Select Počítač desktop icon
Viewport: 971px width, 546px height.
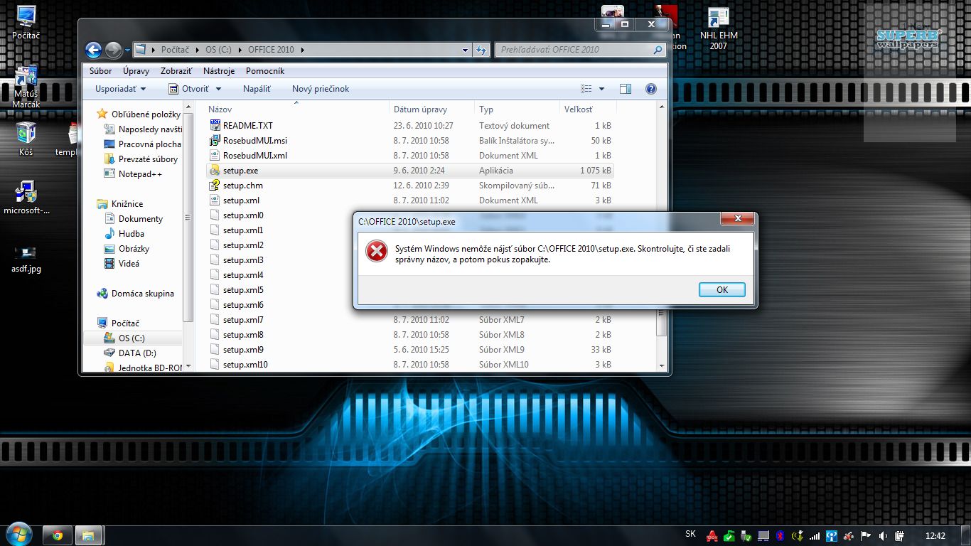point(26,23)
